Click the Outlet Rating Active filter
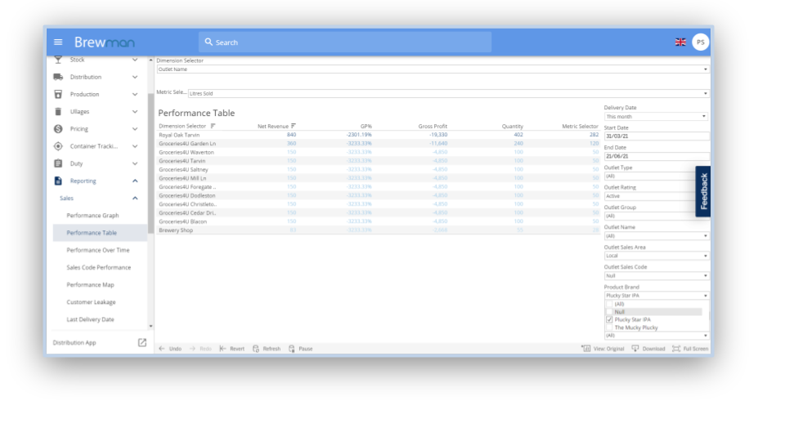This screenshot has height=441, width=785. [x=650, y=196]
